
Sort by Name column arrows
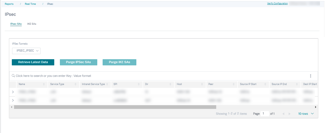click(44, 84)
